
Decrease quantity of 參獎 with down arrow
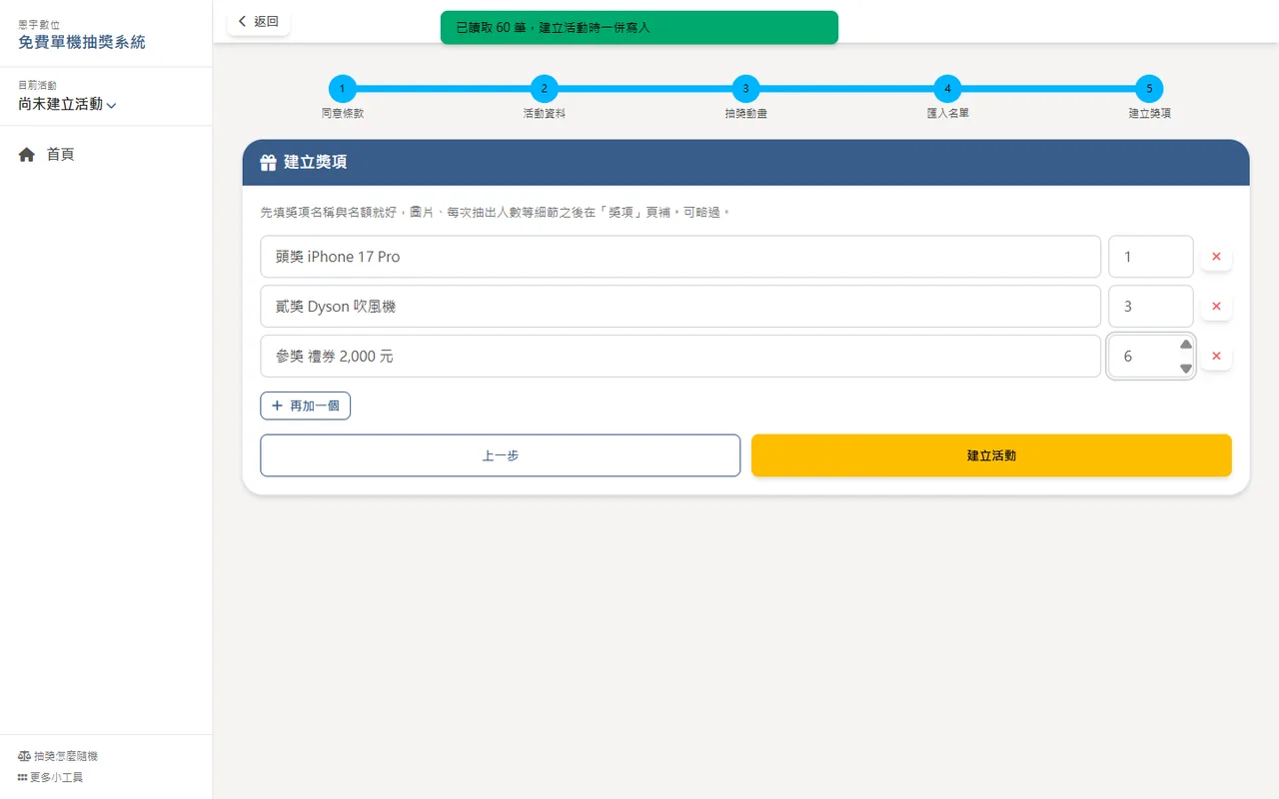(1186, 369)
